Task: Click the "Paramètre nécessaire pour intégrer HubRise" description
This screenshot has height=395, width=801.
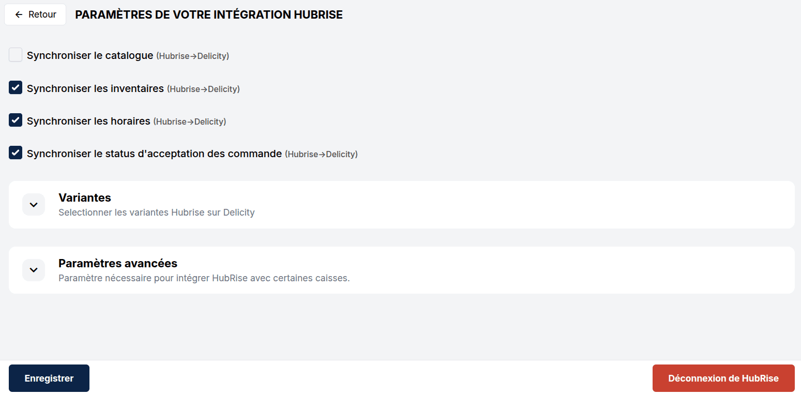Action: coord(204,278)
